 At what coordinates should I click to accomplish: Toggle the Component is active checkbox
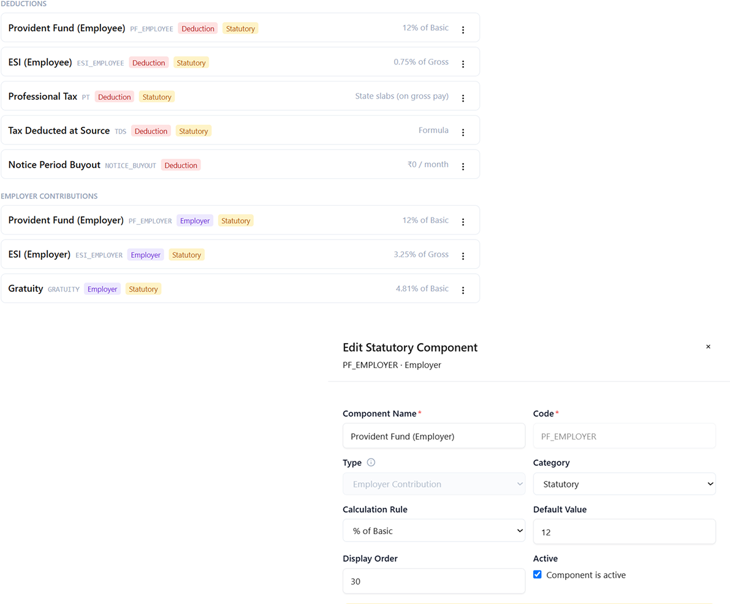538,574
